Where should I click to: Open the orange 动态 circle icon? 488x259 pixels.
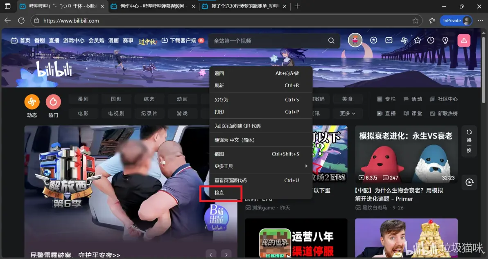point(32,101)
